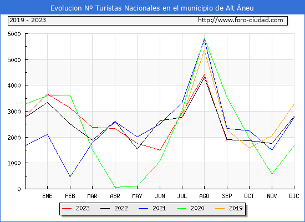305x222 pixels.
Task: Click the '6000' y-axis value
Action: 14,34
